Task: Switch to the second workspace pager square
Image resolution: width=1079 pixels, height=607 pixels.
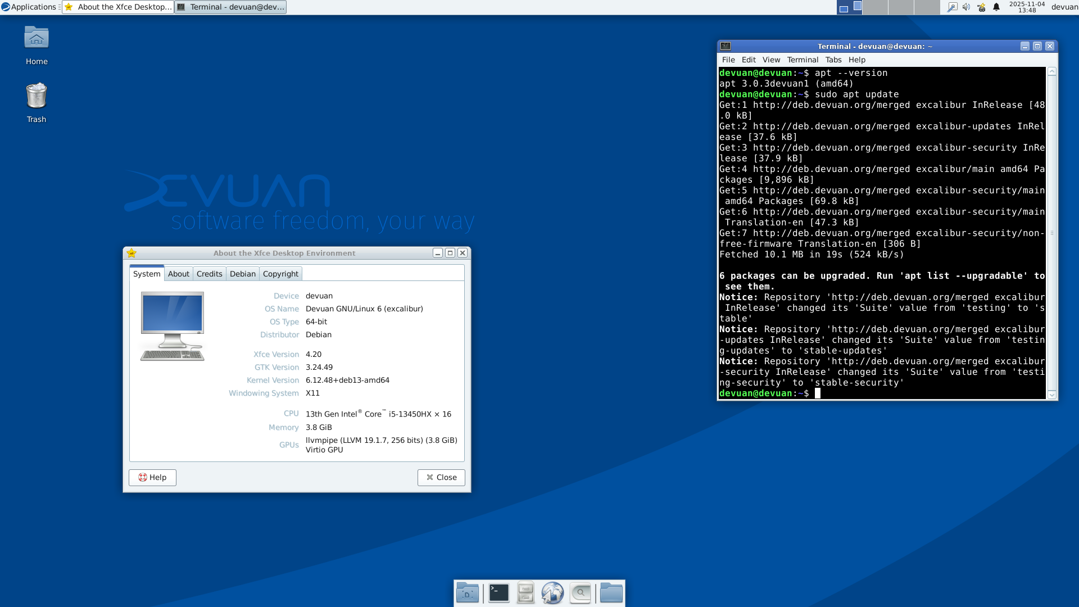Action: (856, 7)
